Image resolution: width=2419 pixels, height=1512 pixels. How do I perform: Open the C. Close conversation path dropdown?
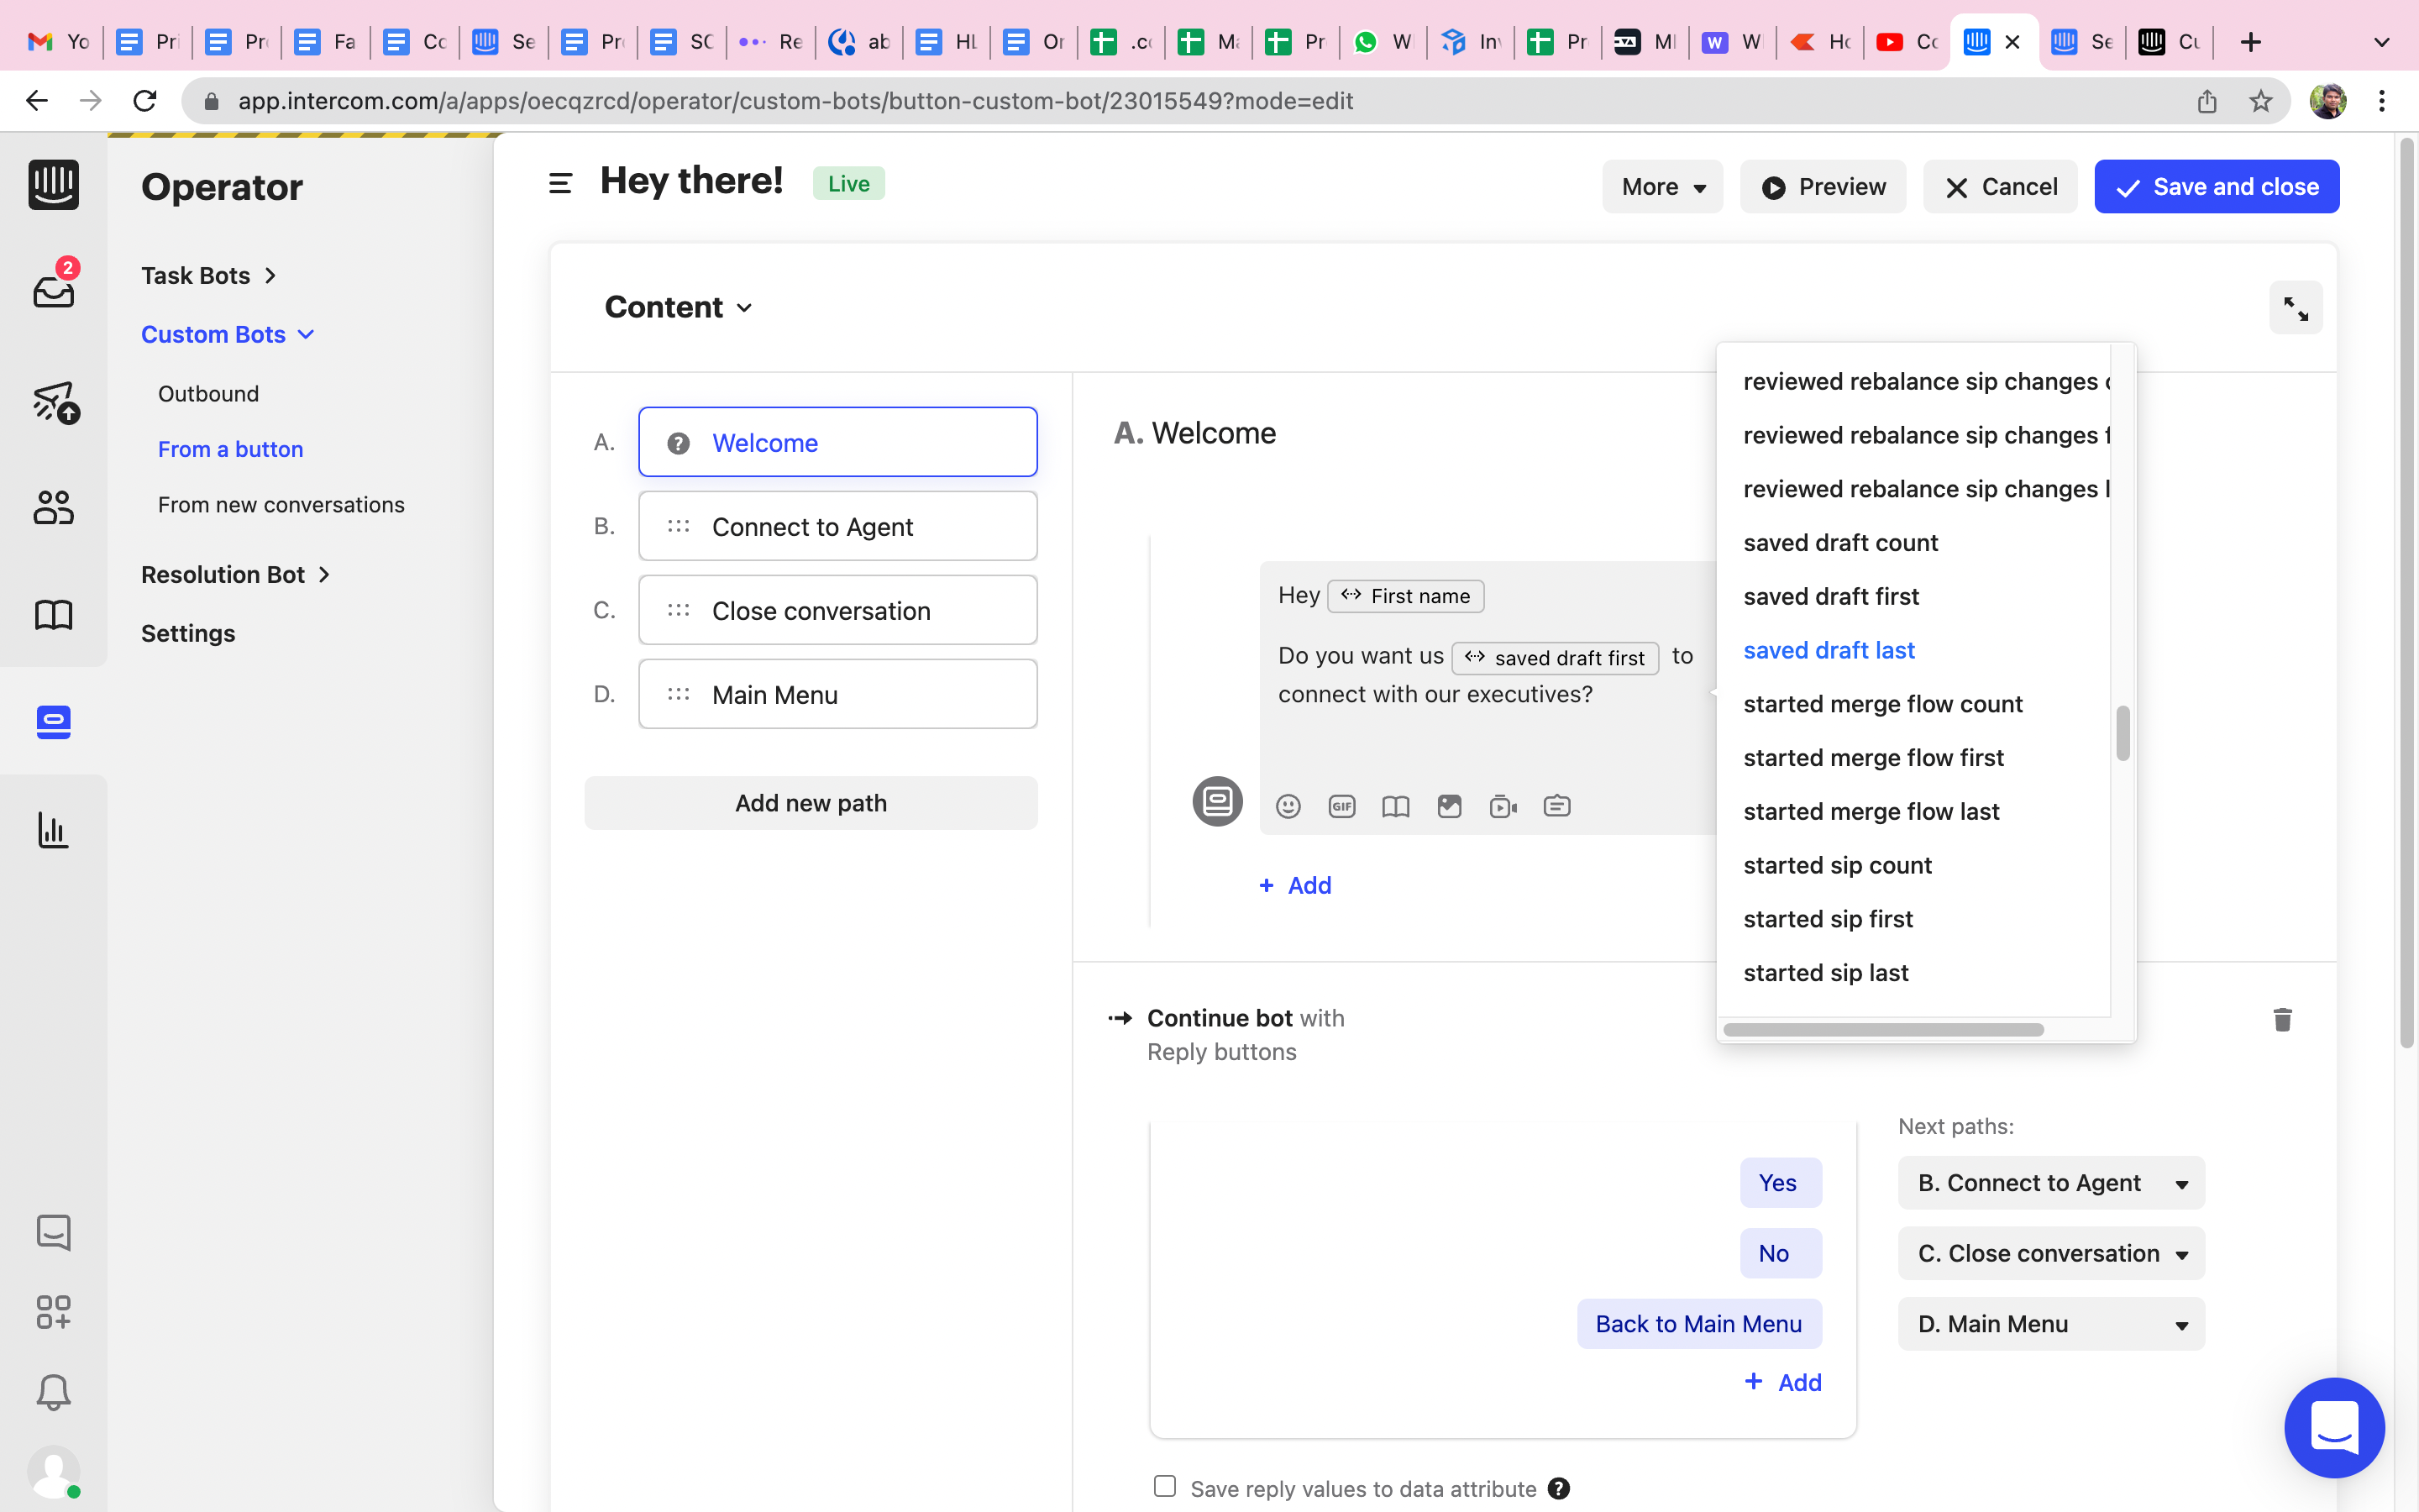tap(2051, 1253)
